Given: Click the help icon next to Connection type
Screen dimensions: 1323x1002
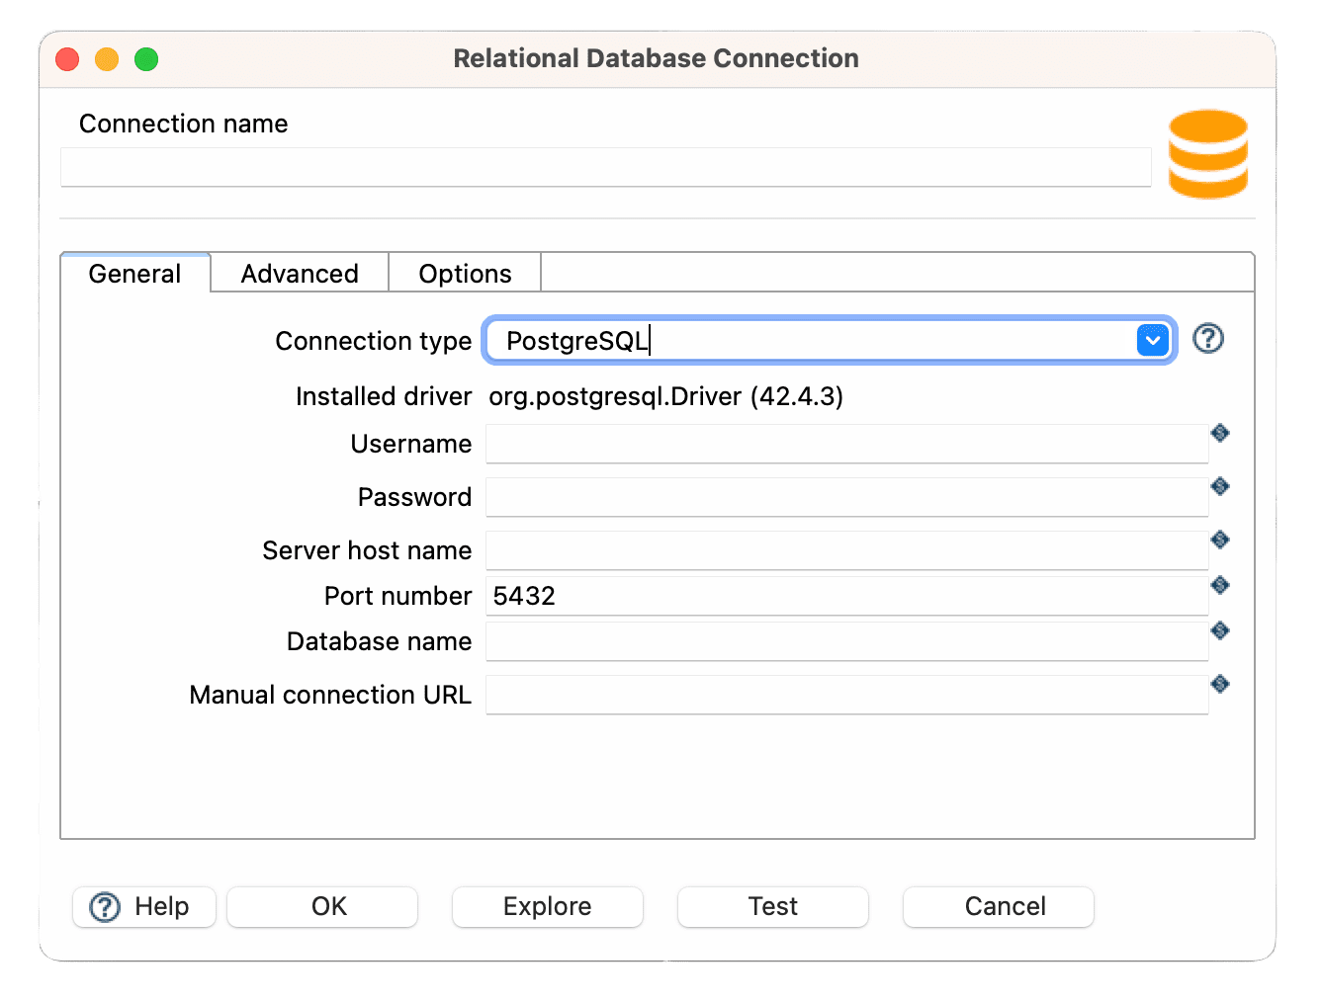Looking at the screenshot, I should click(x=1208, y=339).
